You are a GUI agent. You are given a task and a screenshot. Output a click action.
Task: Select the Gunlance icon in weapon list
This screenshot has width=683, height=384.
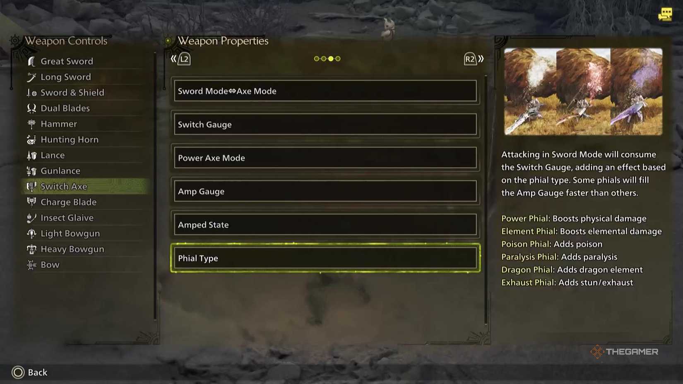31,171
